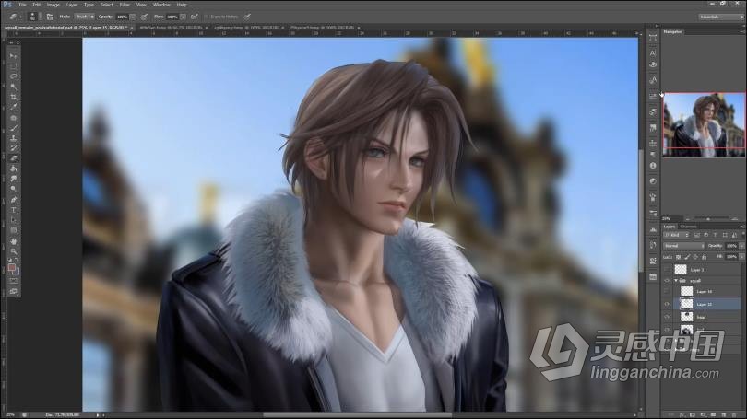Select the Brush tool
This screenshot has height=419, width=747.
click(13, 128)
